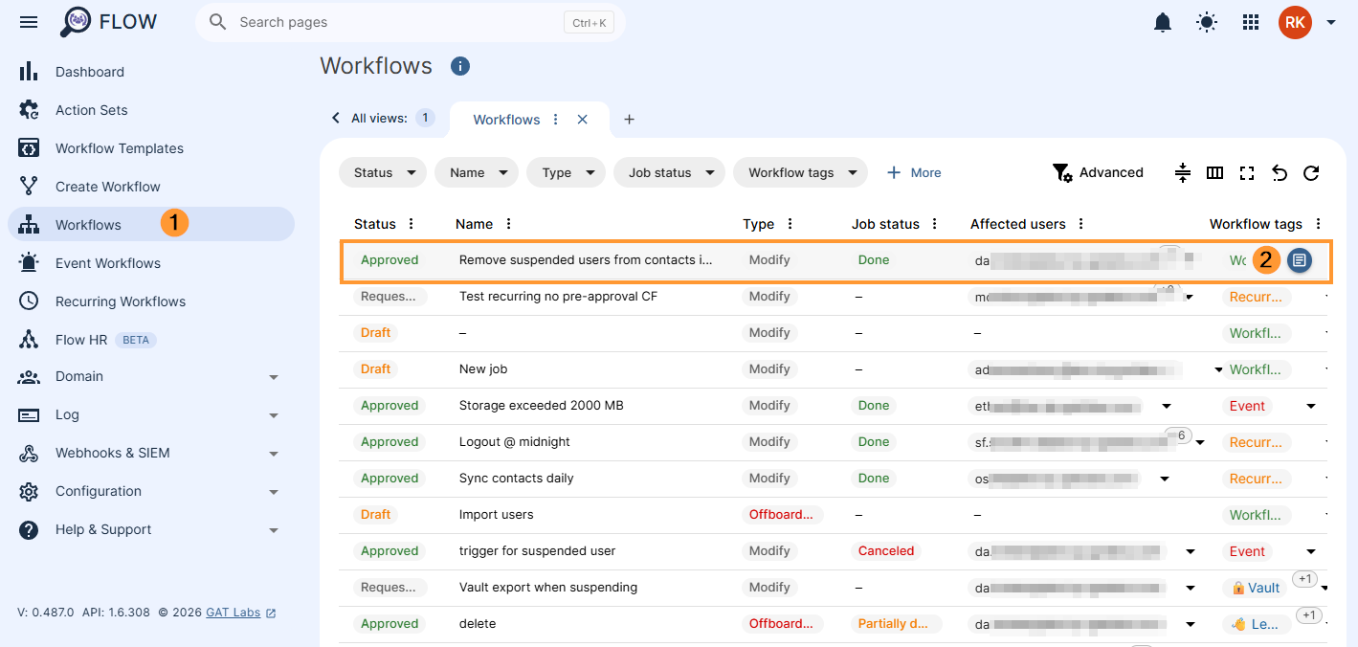Open the Name filter dropdown
The width and height of the screenshot is (1358, 647).
pos(477,173)
